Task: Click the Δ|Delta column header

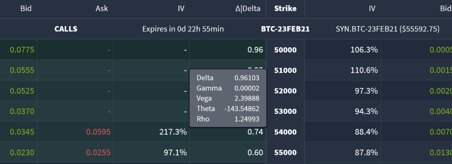Action: (x=248, y=9)
